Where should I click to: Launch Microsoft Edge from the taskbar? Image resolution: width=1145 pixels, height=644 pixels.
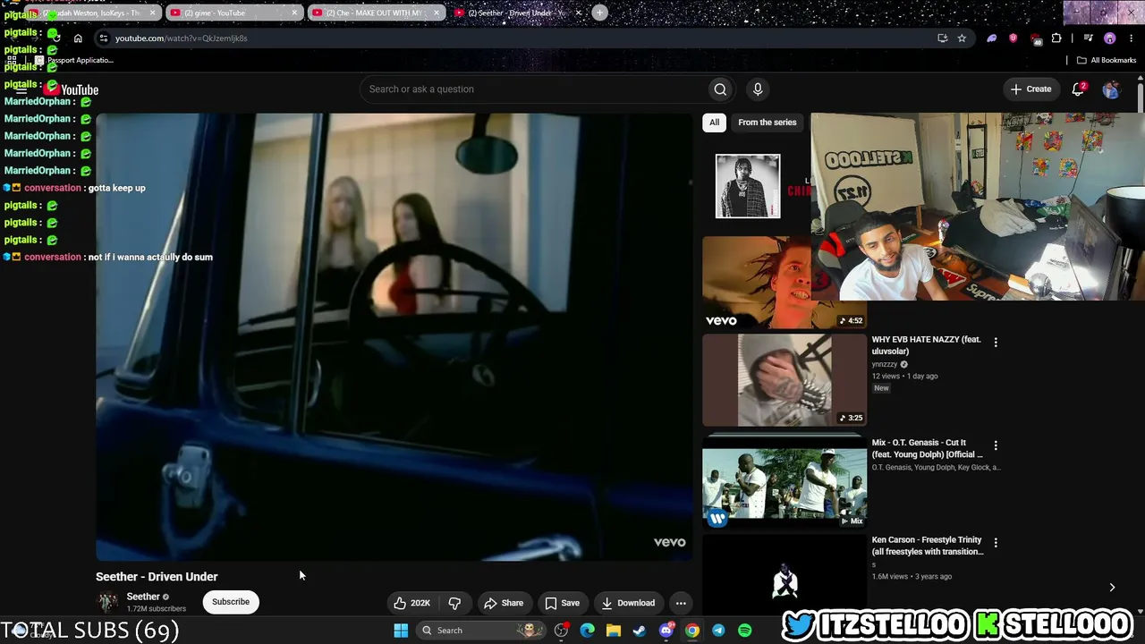(x=587, y=631)
